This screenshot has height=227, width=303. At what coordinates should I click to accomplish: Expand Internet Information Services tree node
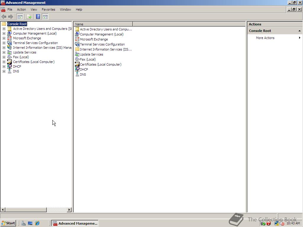4,48
